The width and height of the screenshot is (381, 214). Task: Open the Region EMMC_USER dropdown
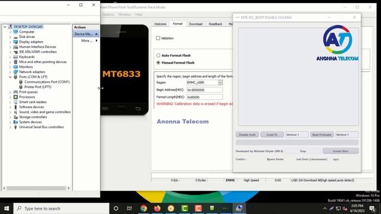tap(220, 83)
